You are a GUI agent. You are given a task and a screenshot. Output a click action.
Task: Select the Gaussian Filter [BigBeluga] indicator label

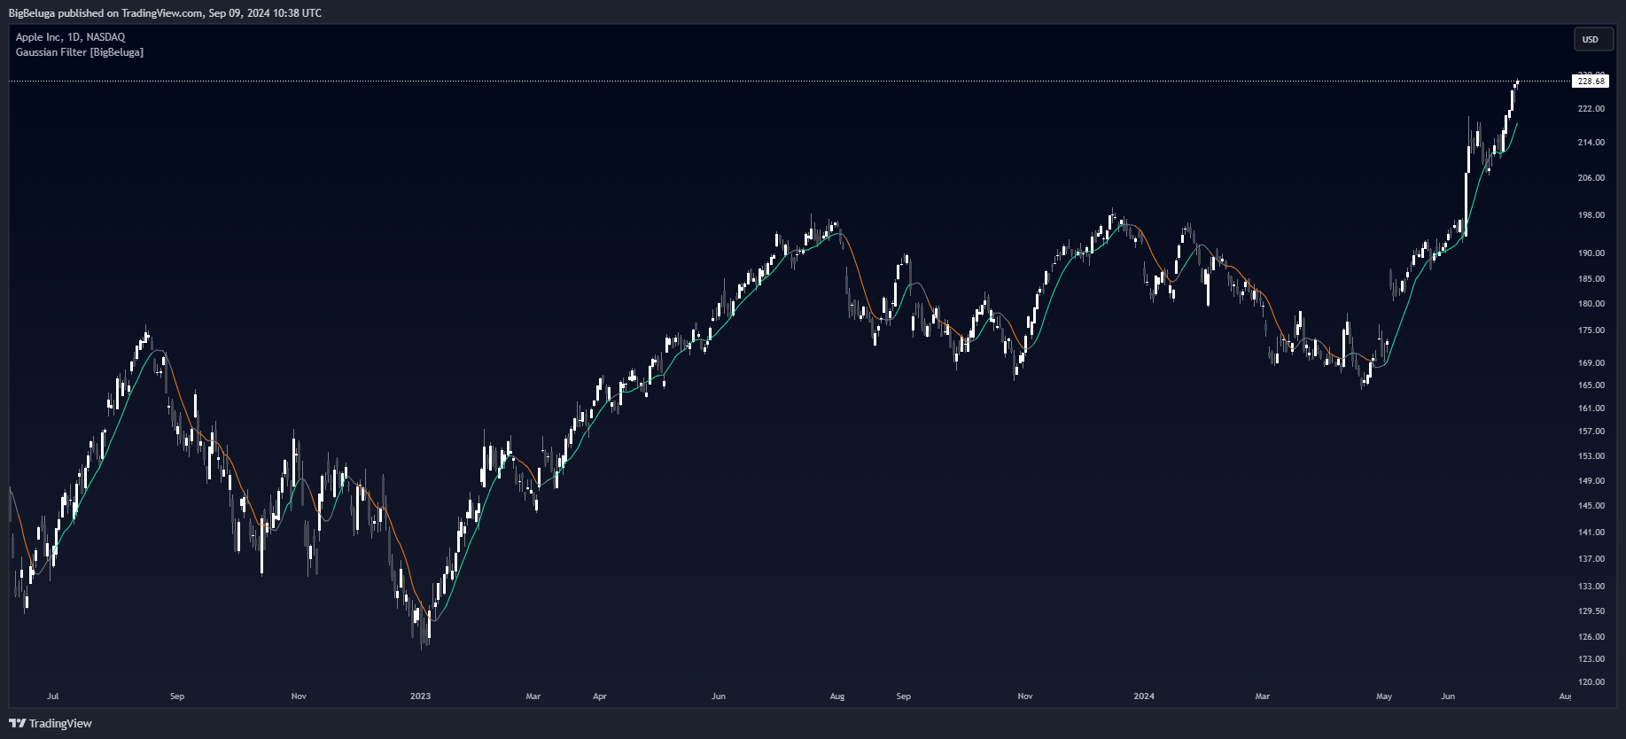click(80, 52)
